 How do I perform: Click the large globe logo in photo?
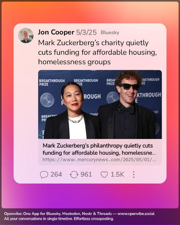(x=47, y=100)
